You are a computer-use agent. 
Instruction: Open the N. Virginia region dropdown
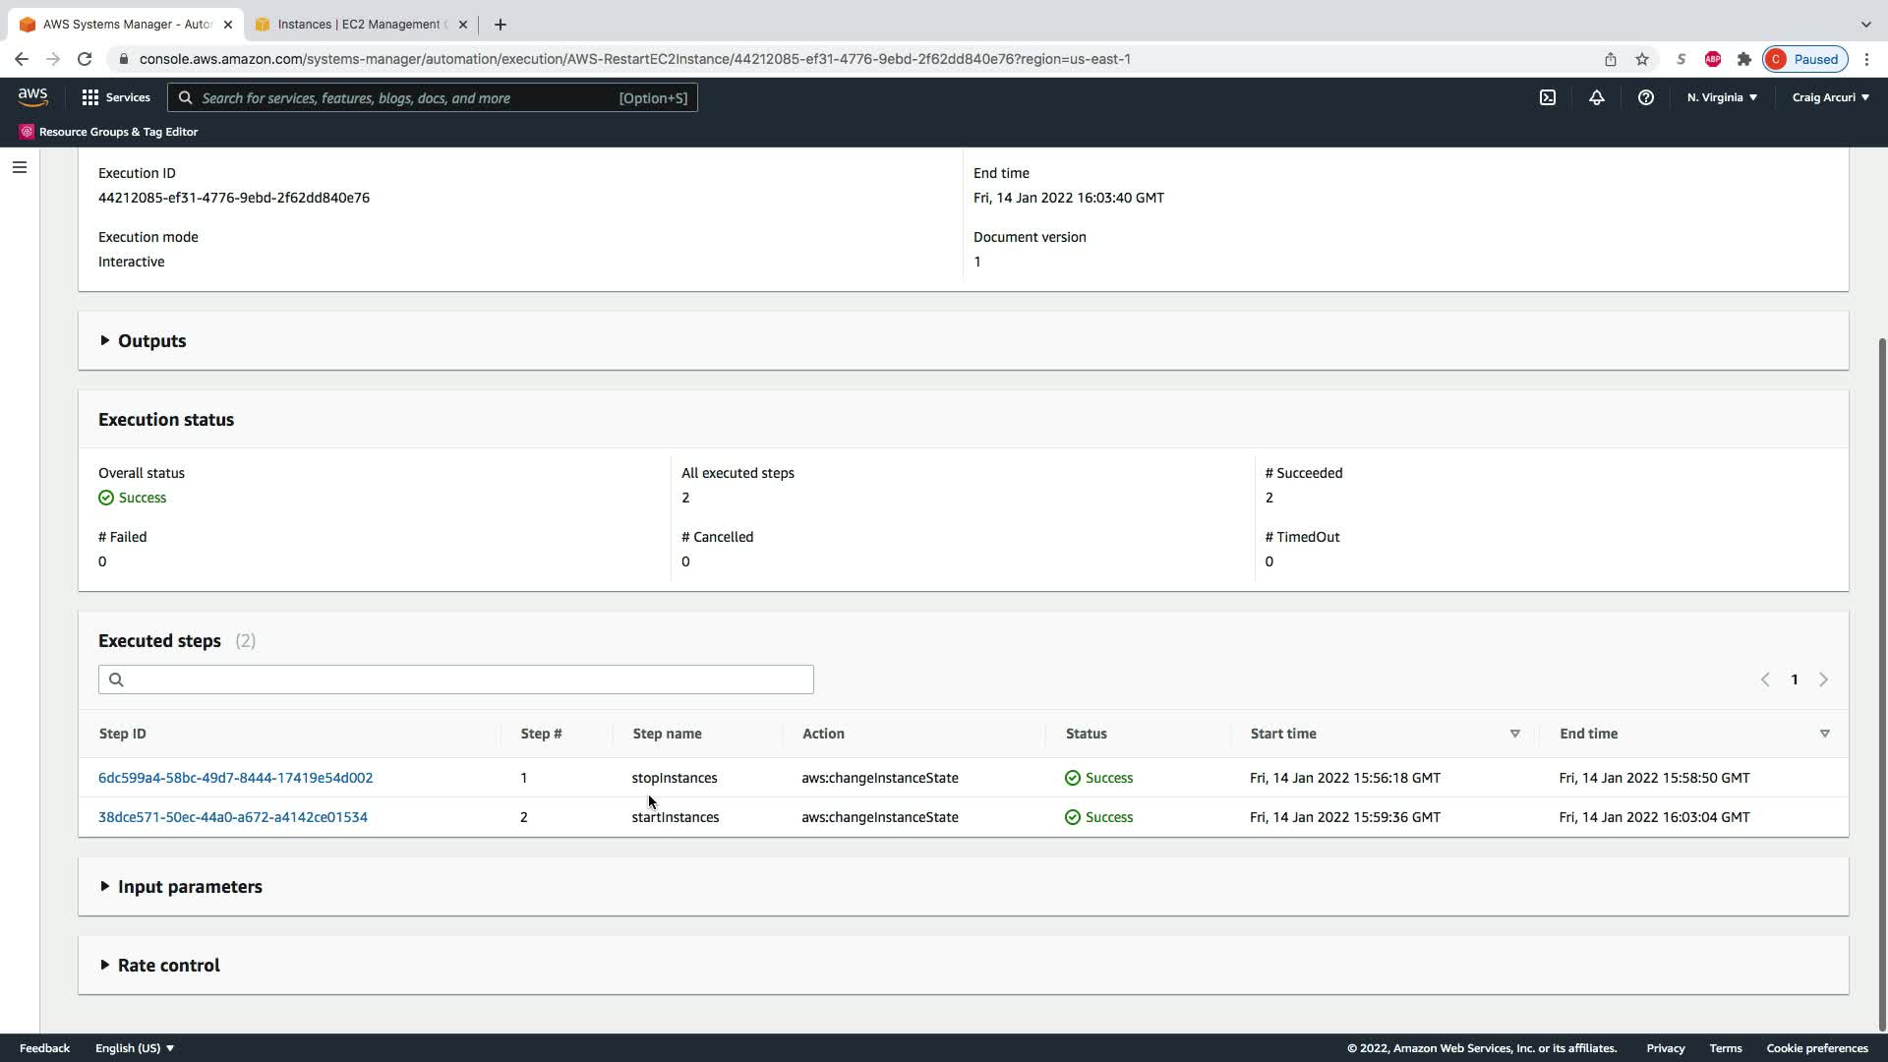[x=1722, y=97]
